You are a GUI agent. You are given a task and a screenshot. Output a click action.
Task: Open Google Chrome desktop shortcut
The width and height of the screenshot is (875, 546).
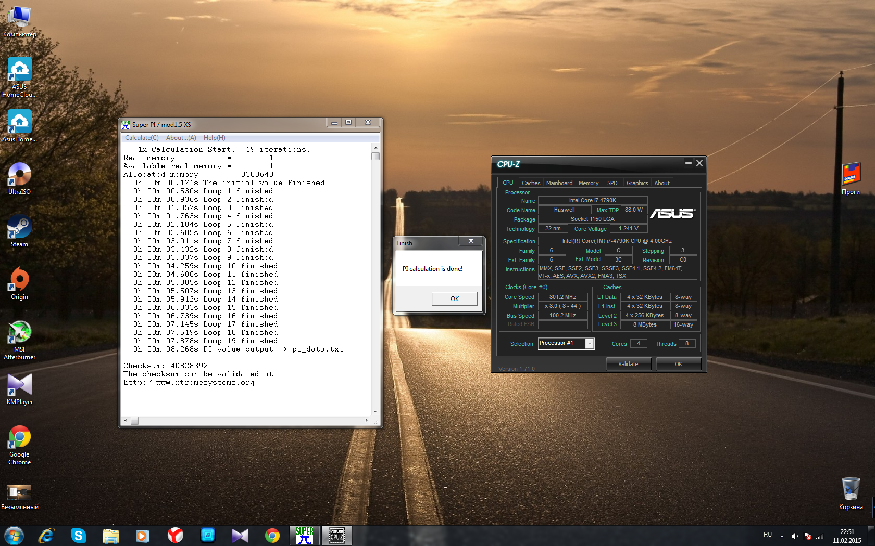click(19, 438)
